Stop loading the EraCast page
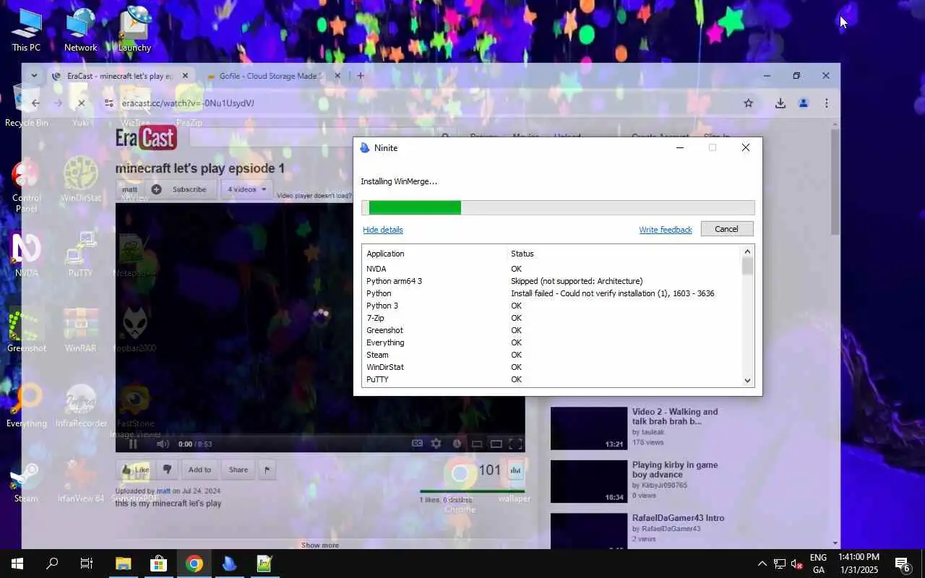Screen dimensions: 925x578 [x=81, y=103]
